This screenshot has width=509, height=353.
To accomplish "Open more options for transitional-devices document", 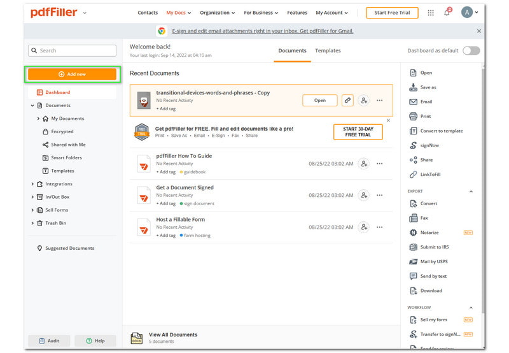I will pyautogui.click(x=379, y=101).
